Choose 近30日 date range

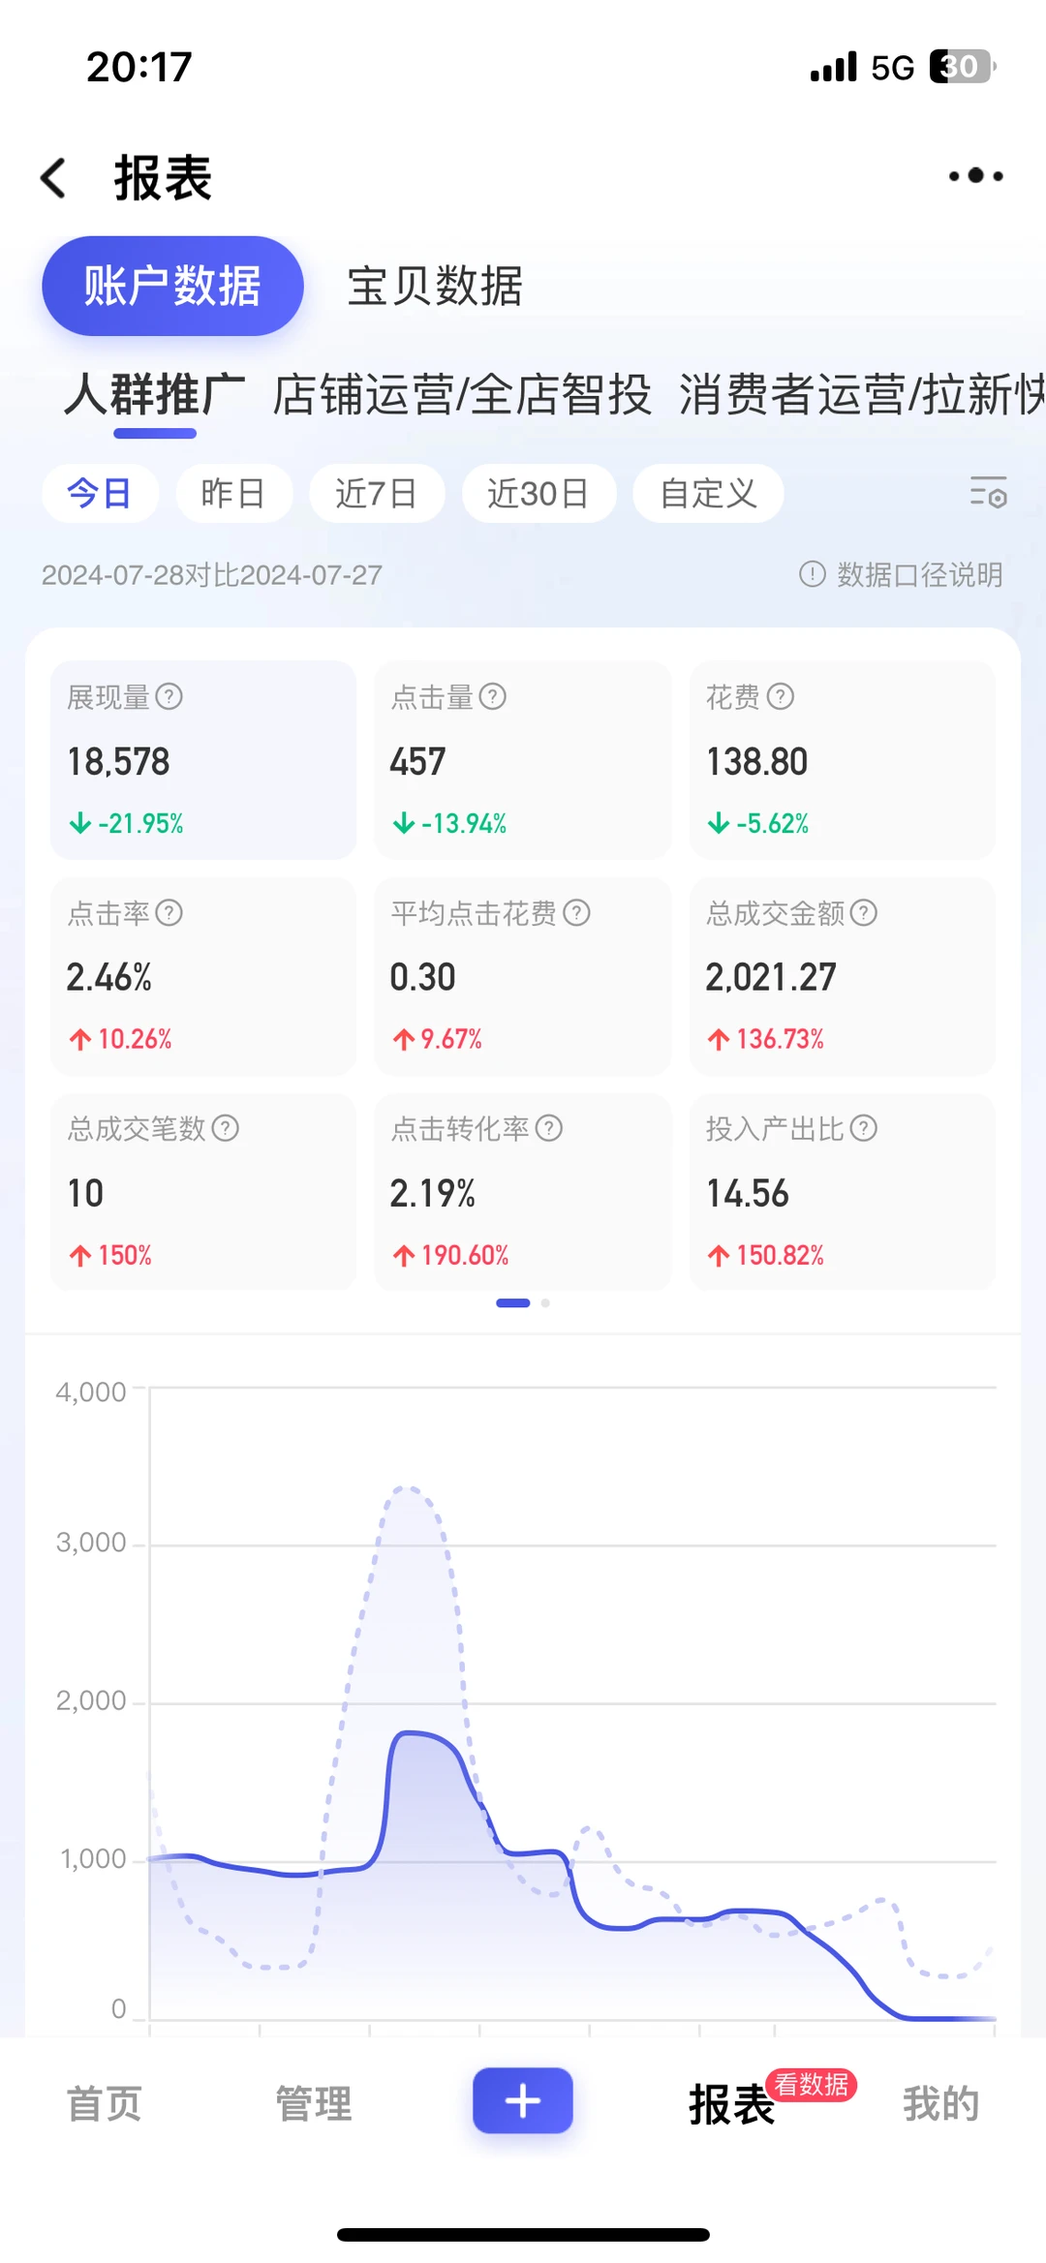click(x=538, y=493)
